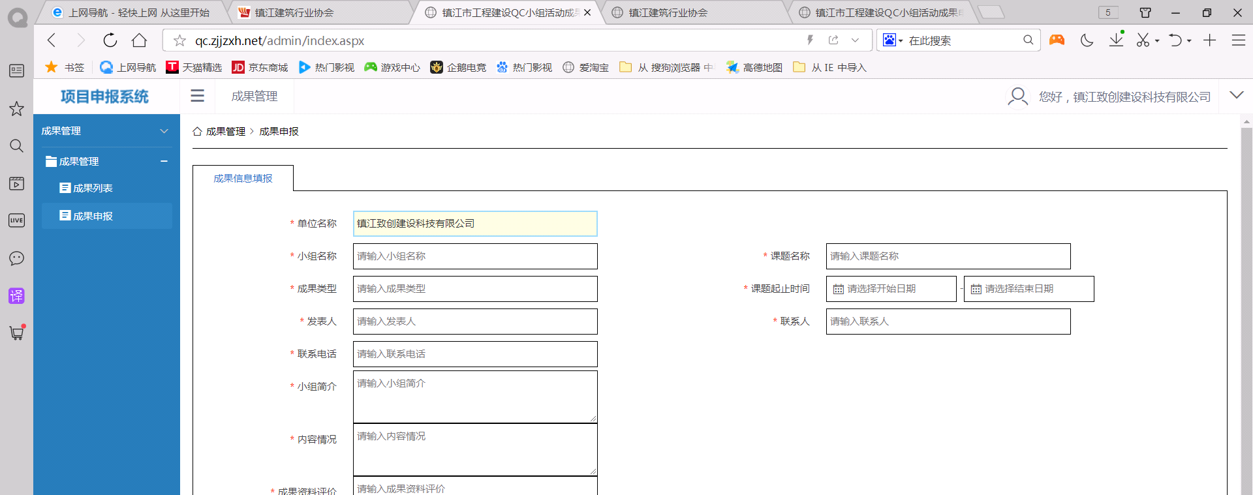This screenshot has width=1253, height=495.
Task: Open the user account dropdown chevron
Action: (1236, 95)
